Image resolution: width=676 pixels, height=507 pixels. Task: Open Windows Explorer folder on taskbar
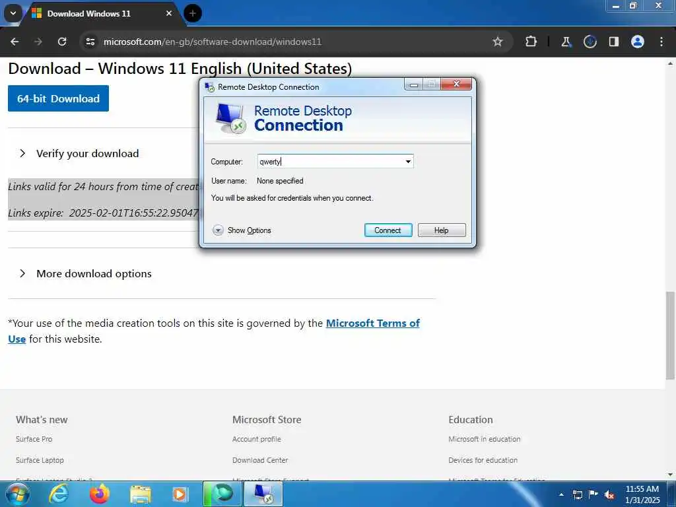pos(141,494)
